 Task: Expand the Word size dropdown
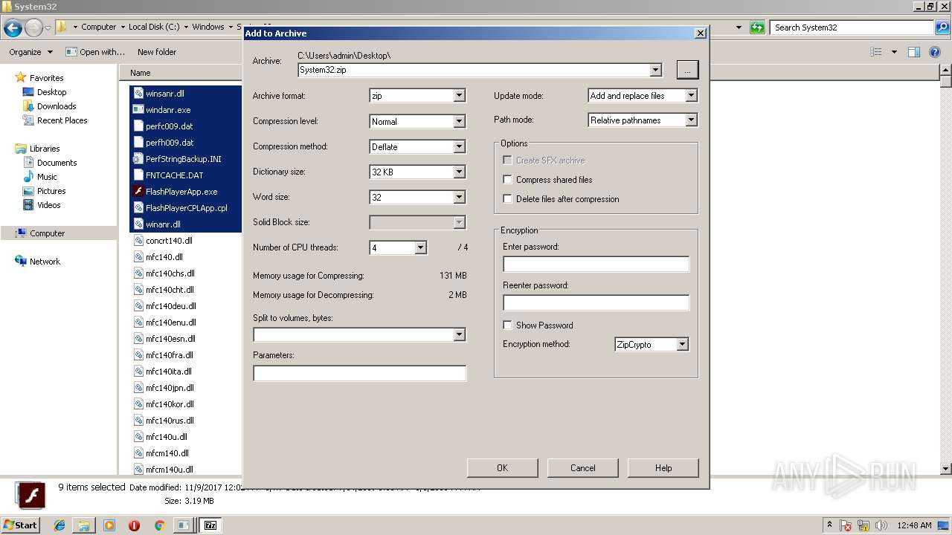coord(459,197)
